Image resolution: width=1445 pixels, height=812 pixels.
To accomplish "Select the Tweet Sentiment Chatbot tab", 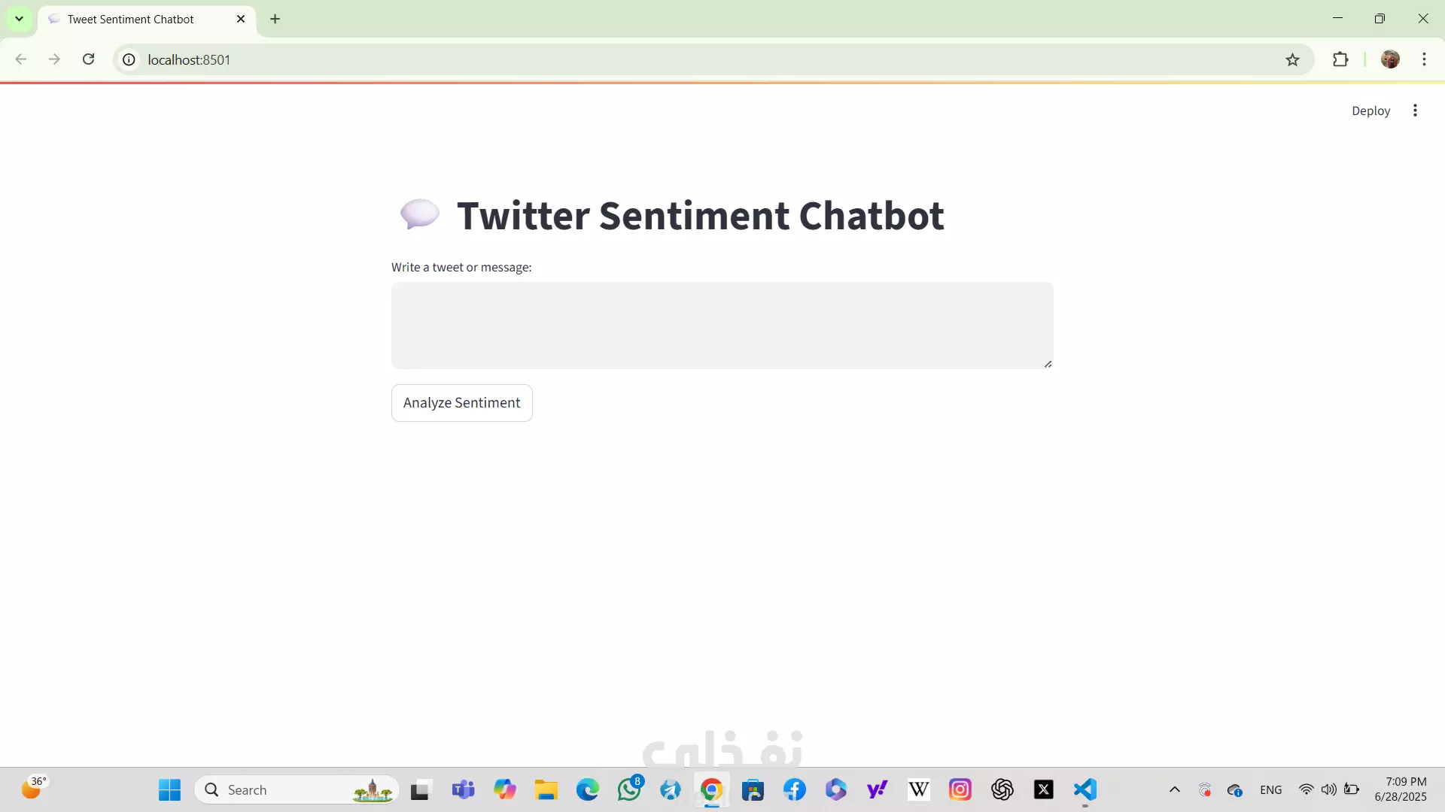I will 147,19.
